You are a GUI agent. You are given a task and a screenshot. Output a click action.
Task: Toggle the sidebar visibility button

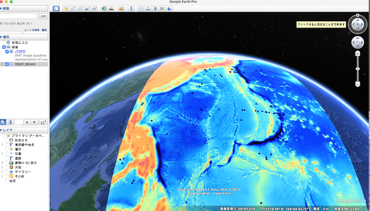56,9
